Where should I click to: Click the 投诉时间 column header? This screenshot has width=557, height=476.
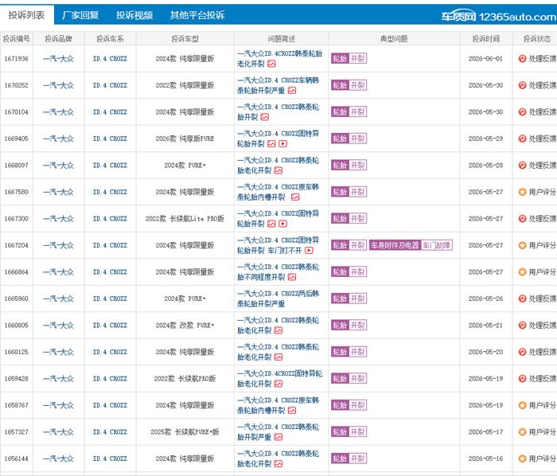pos(485,39)
